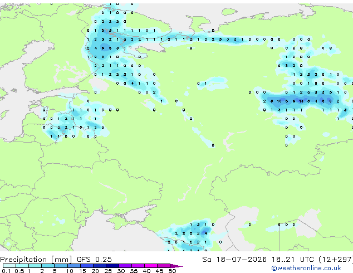The height and width of the screenshot is (273, 353).
Task: Pick the legend swatch between 1 and 2
Action: [x=35, y=266]
